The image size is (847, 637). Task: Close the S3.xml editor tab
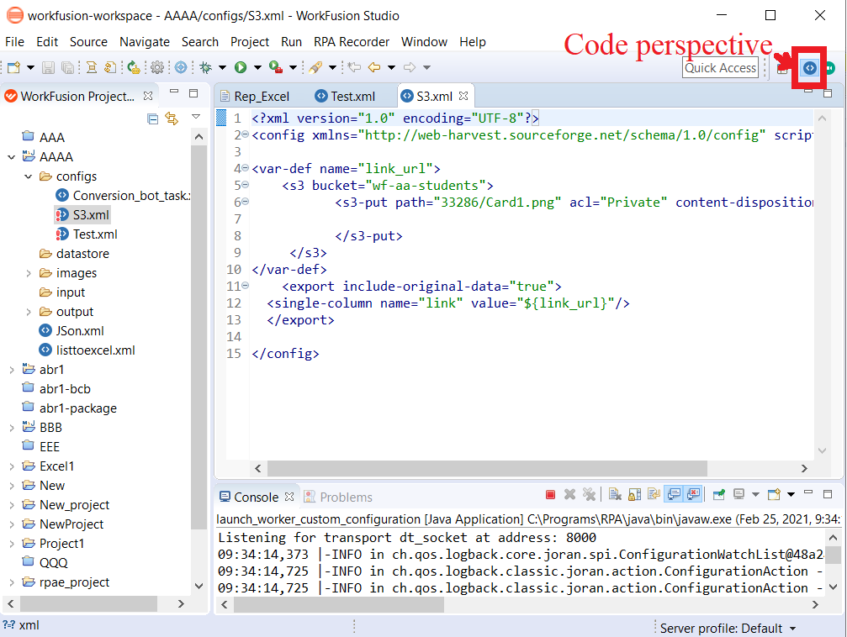463,96
